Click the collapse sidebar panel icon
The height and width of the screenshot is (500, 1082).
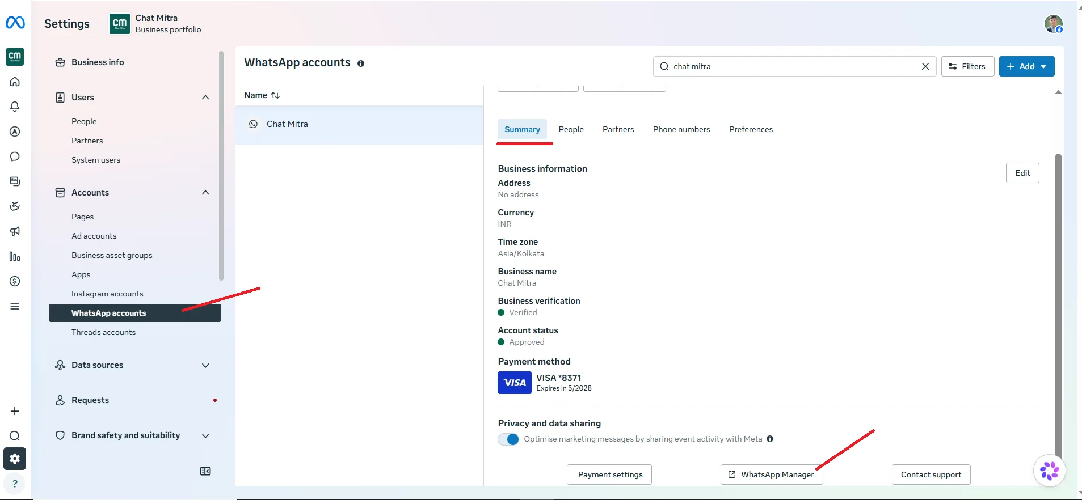pyautogui.click(x=205, y=471)
